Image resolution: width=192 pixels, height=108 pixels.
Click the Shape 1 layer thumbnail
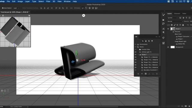(173, 29)
